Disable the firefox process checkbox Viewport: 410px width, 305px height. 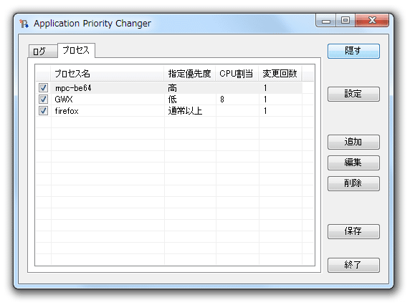click(x=43, y=111)
